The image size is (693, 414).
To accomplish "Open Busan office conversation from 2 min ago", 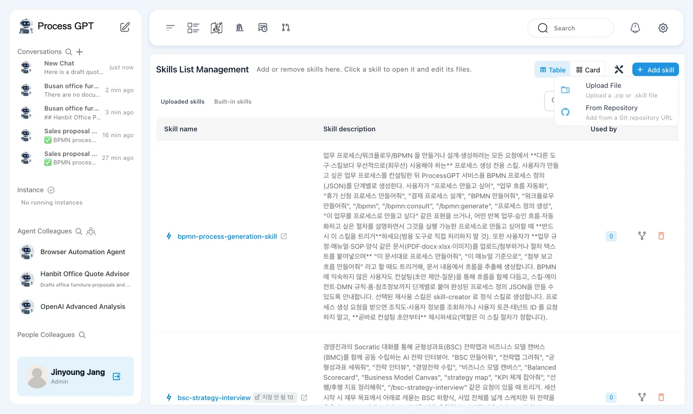I will pyautogui.click(x=76, y=90).
